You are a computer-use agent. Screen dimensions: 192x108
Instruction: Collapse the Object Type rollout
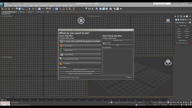point(183,25)
